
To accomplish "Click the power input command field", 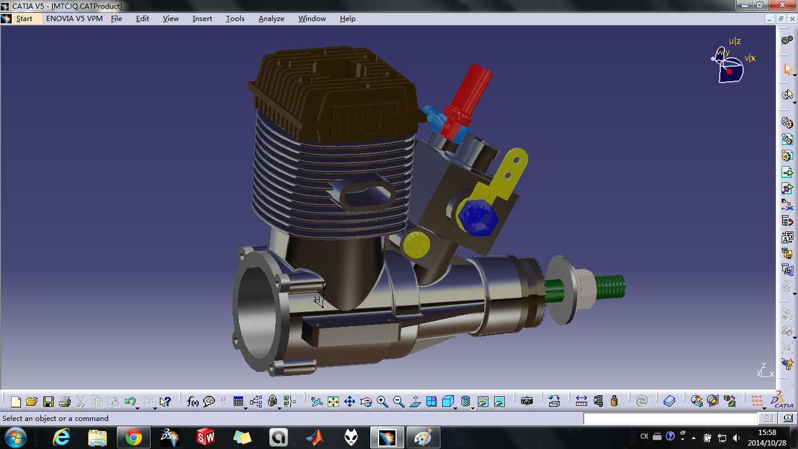I will click(670, 419).
